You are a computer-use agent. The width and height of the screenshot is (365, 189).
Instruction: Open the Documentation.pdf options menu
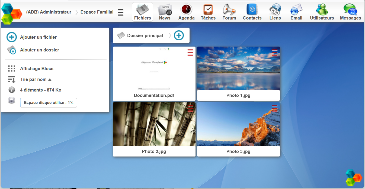(190, 53)
